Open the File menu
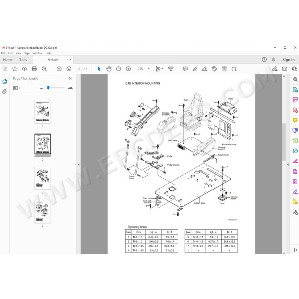This screenshot has height=299, width=299. click(x=3, y=53)
